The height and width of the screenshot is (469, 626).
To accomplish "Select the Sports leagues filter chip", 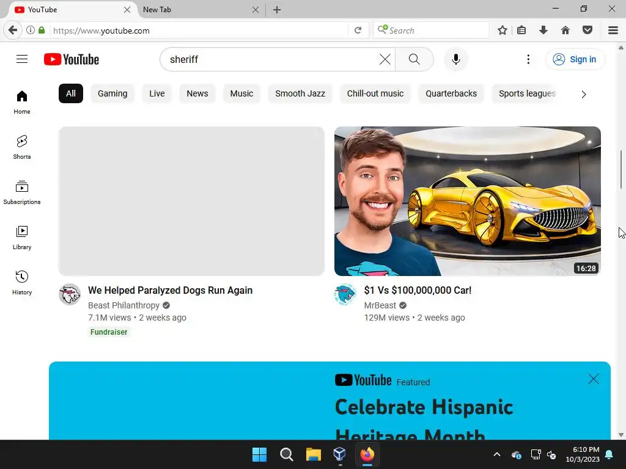I will [527, 93].
